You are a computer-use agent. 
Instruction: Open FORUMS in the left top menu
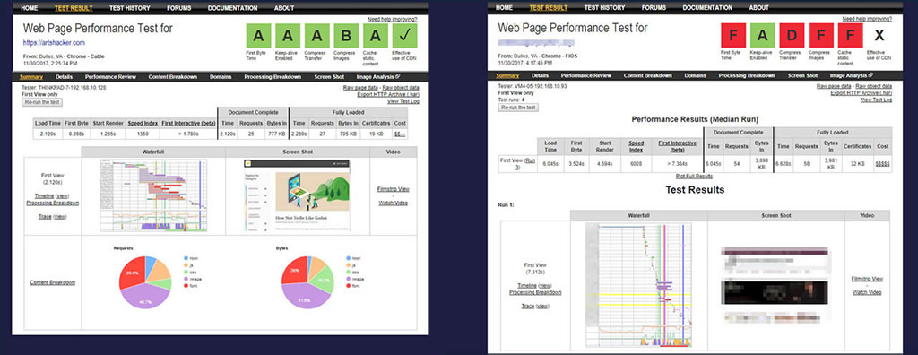(178, 8)
